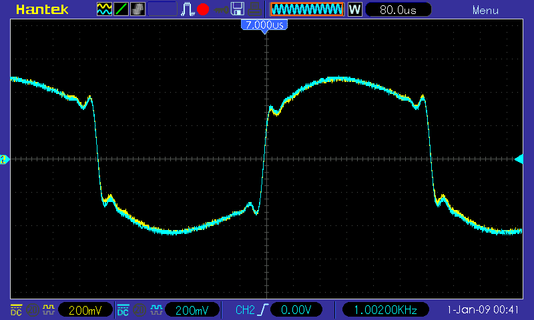534x320 pixels.
Task: Click the pulse trigger status icon
Action: point(188,9)
